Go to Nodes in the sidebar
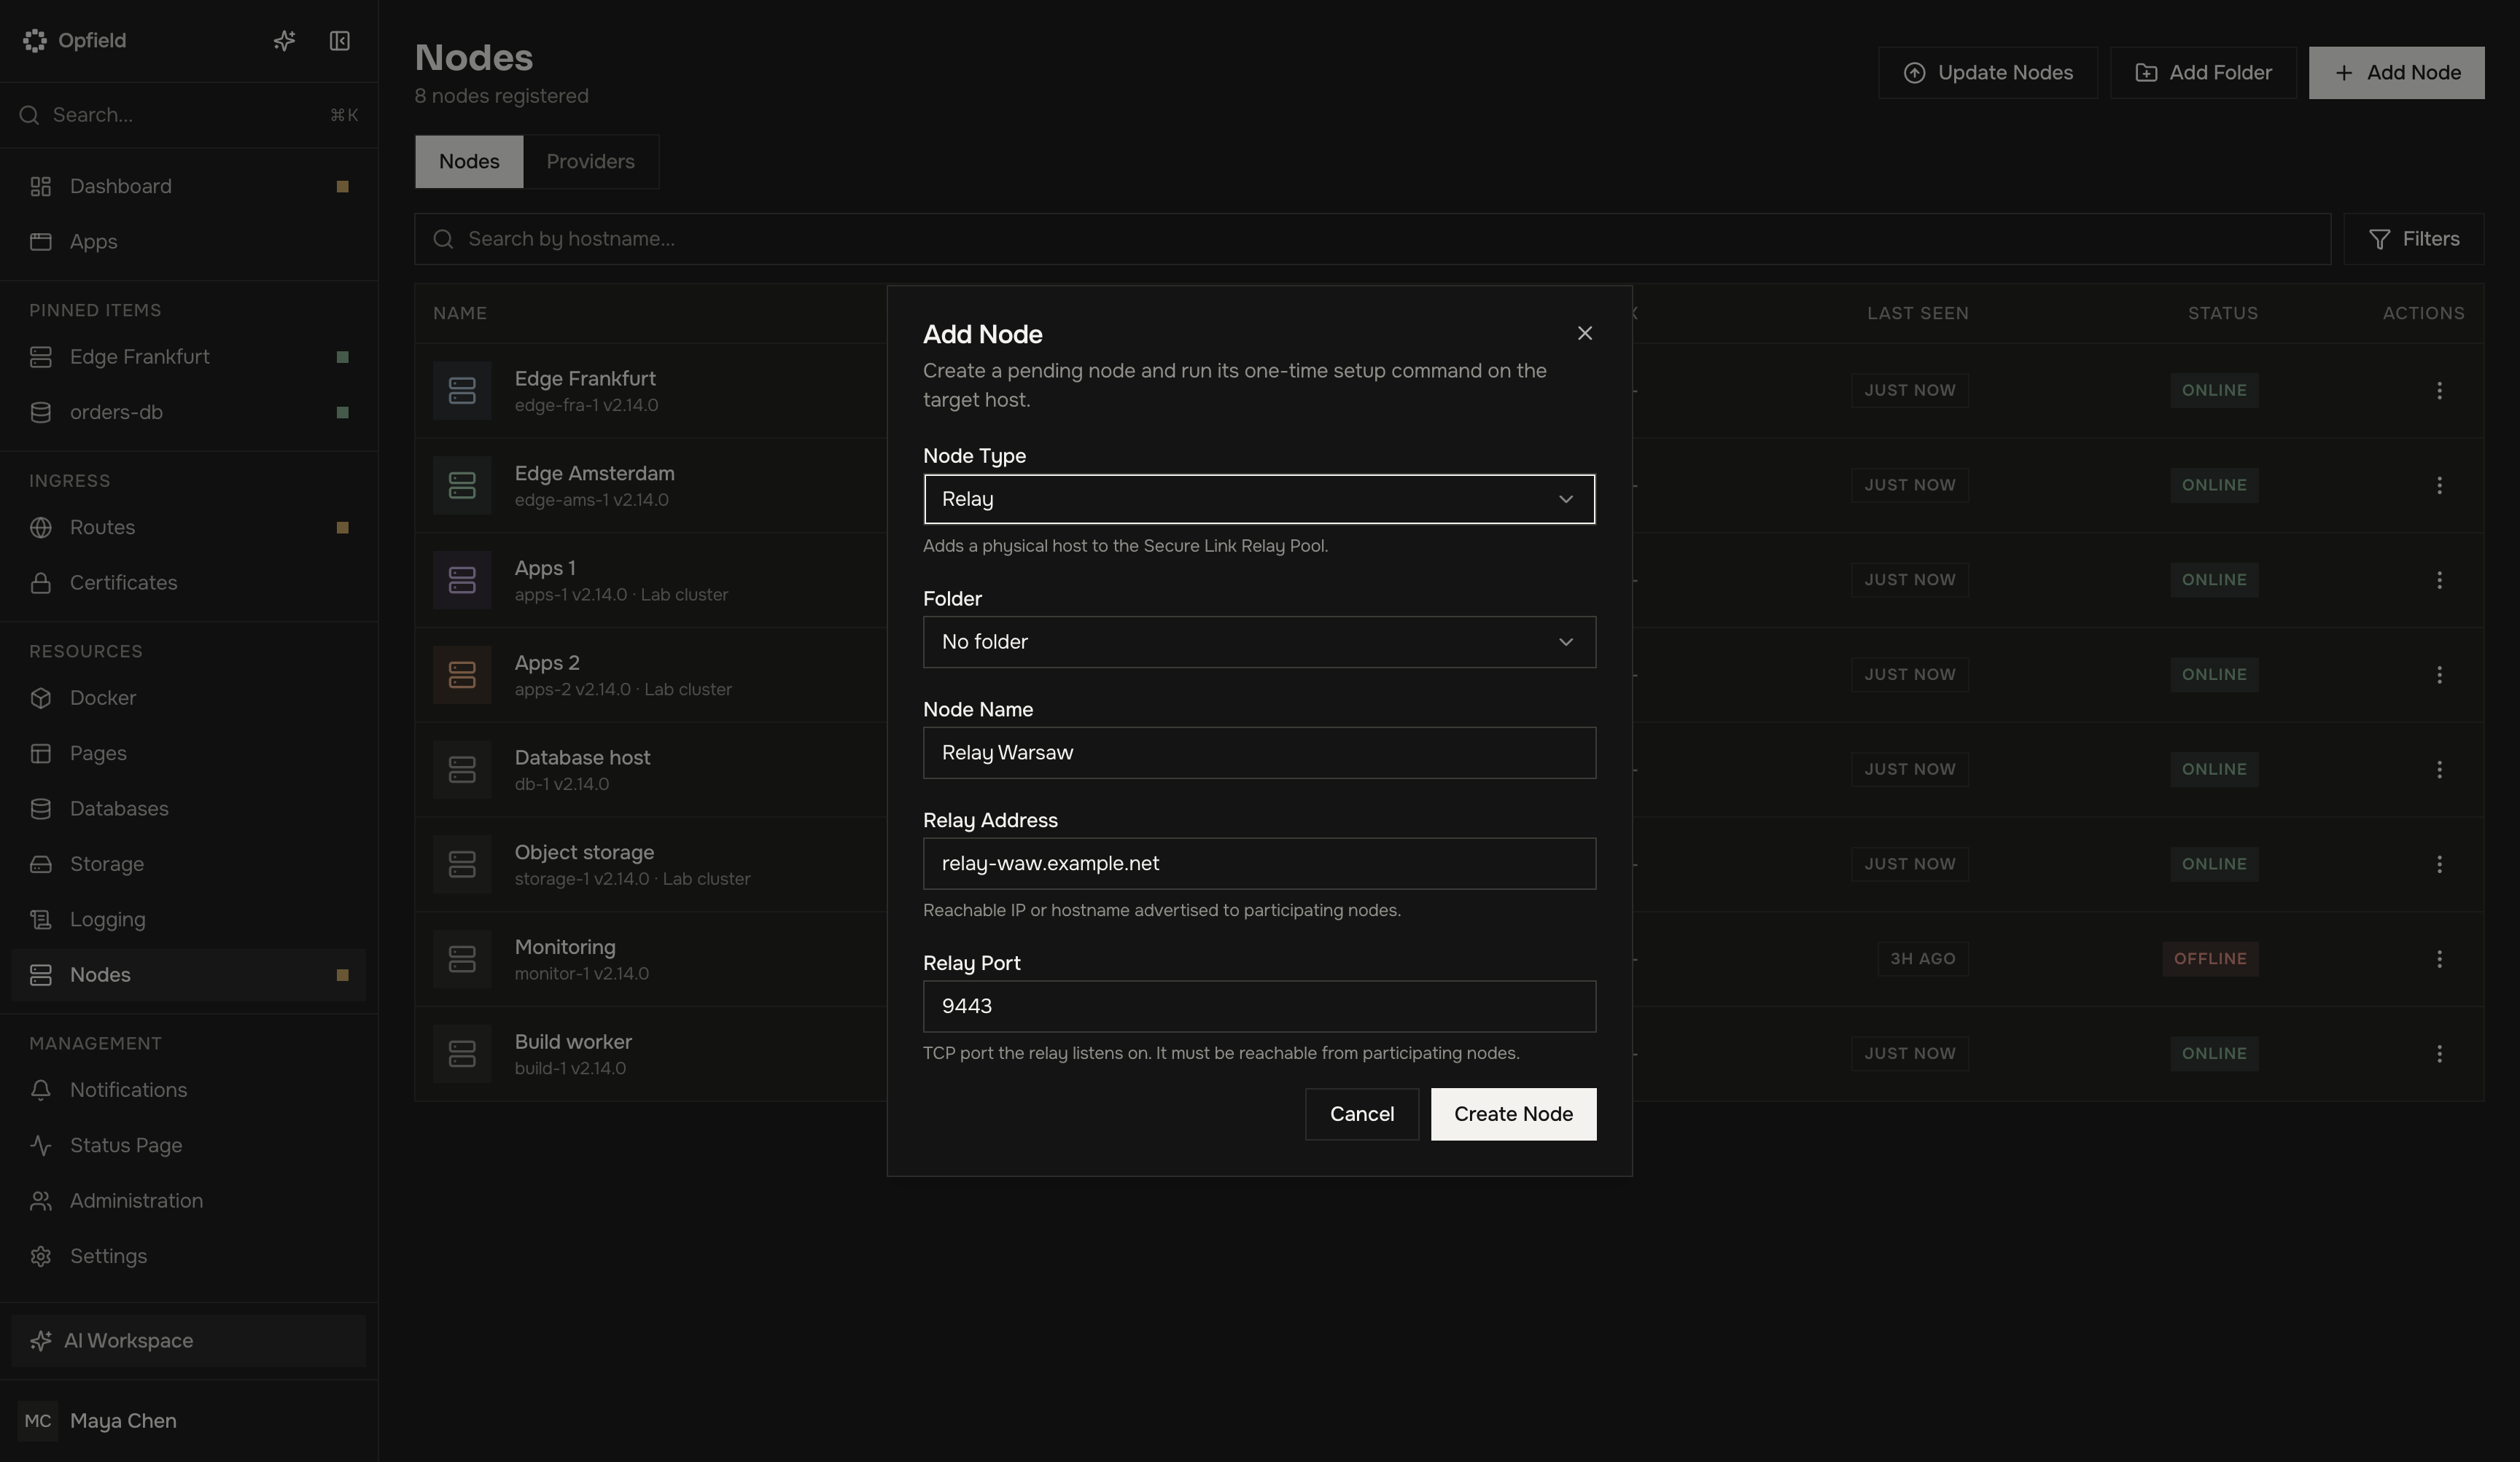 click(x=189, y=975)
